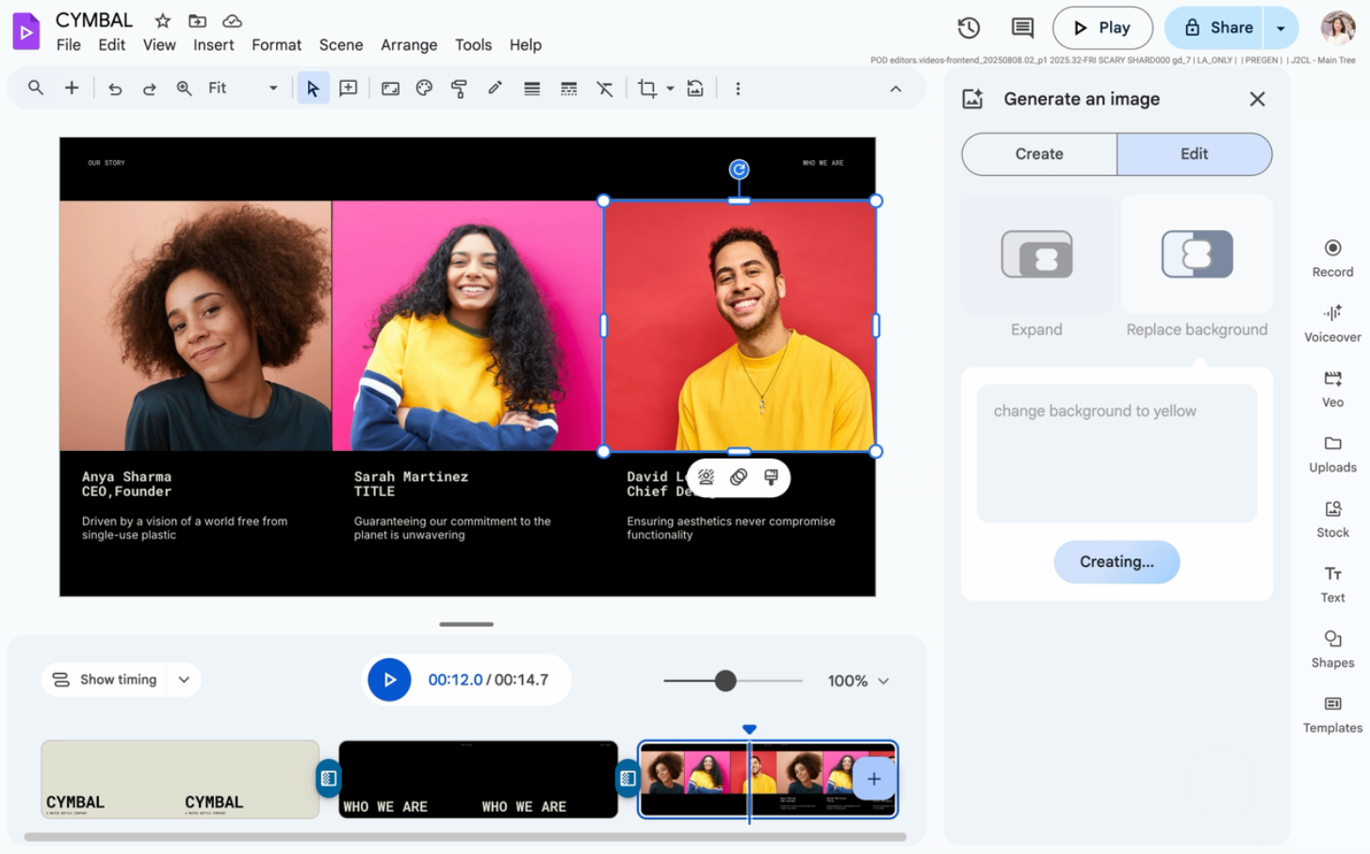The height and width of the screenshot is (854, 1370).
Task: Open the Veo panel in the right sidebar
Action: tap(1331, 389)
